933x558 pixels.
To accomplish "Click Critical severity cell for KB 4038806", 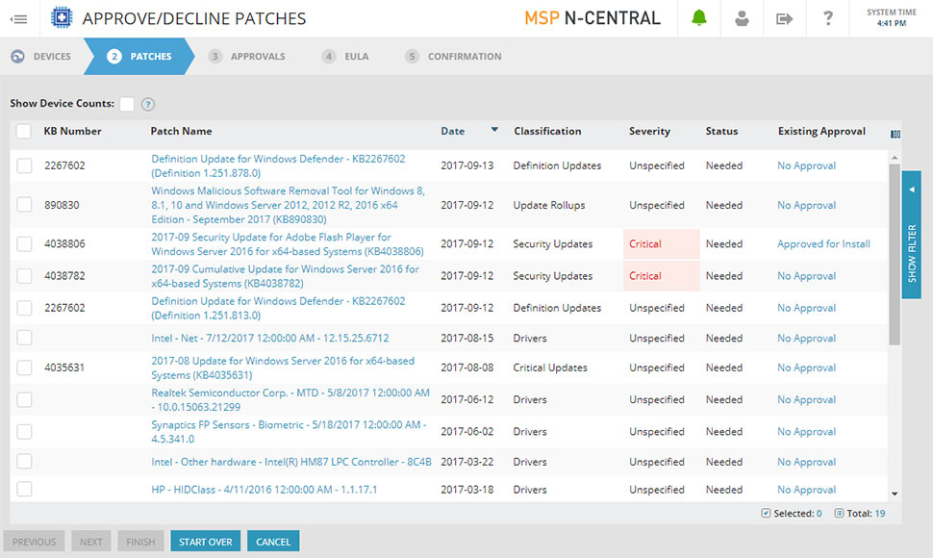I will coord(661,244).
